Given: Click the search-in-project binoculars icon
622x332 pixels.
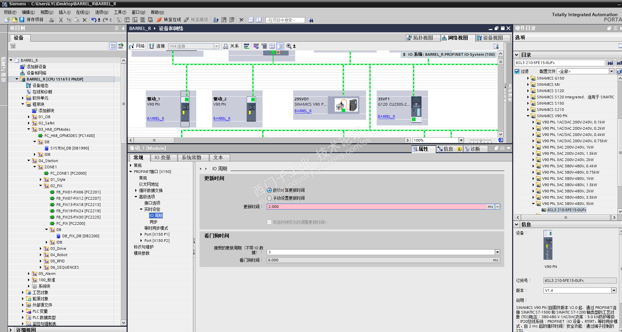Looking at the screenshot, I should coord(311,20).
